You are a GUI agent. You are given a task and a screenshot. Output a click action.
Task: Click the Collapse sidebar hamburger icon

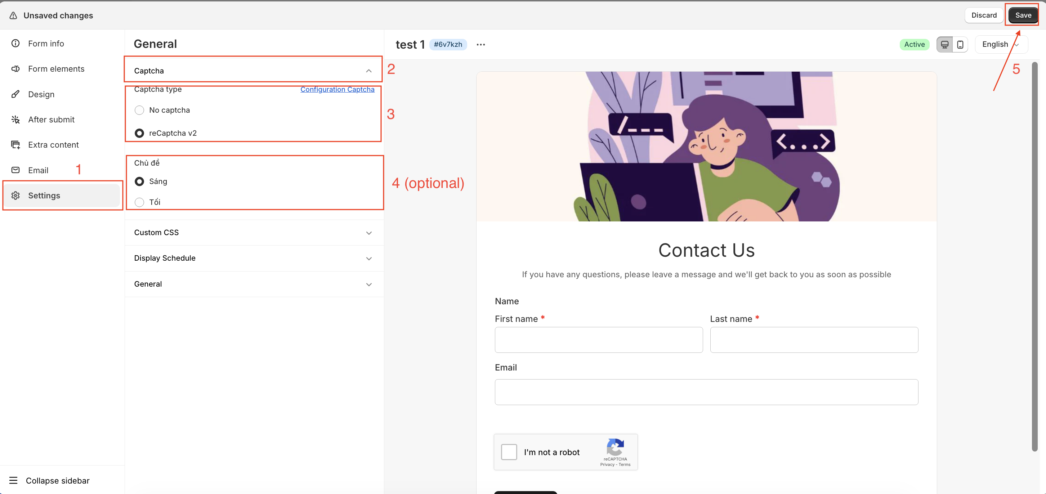(x=13, y=481)
